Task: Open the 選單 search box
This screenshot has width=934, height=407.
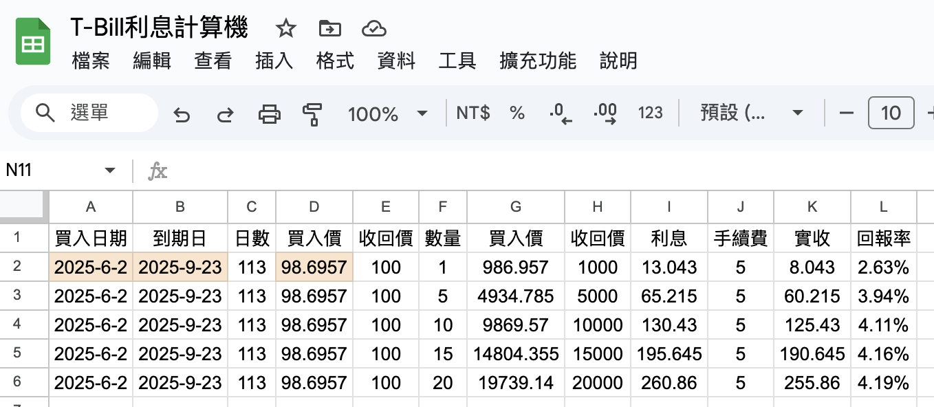Action: coord(89,113)
